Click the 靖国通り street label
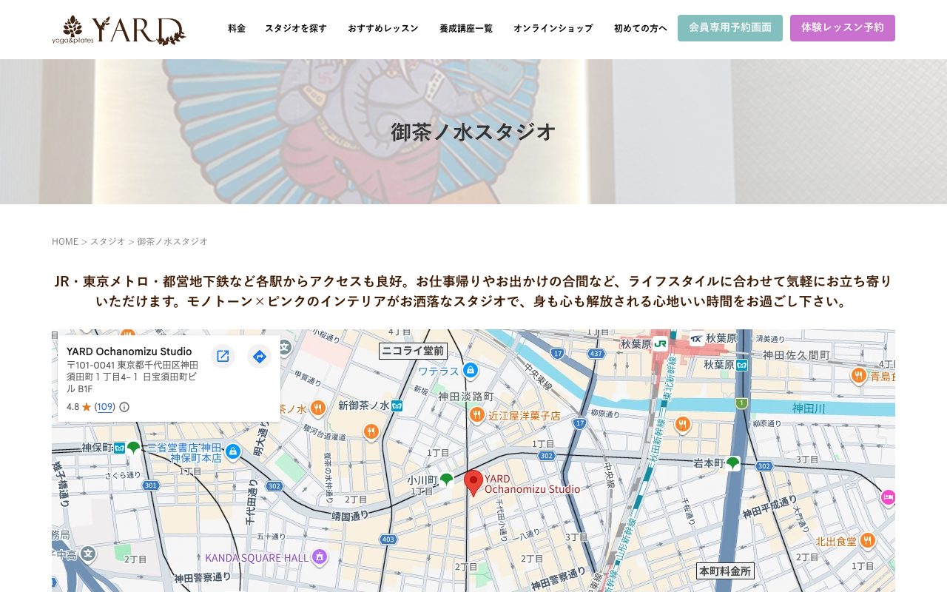The height and width of the screenshot is (592, 947). pyautogui.click(x=351, y=517)
